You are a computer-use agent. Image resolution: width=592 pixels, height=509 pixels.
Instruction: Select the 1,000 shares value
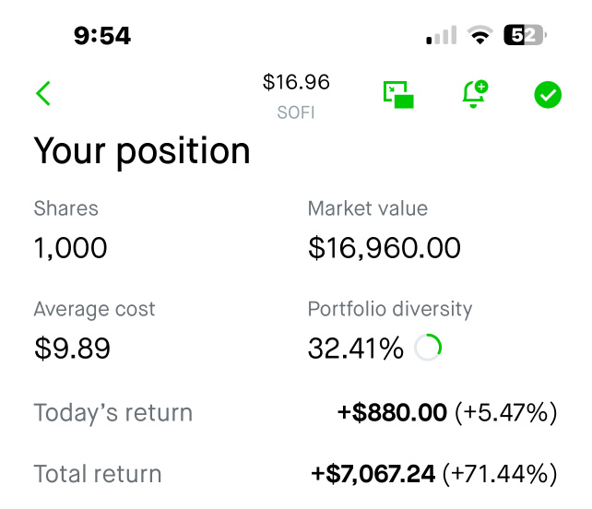coord(71,248)
